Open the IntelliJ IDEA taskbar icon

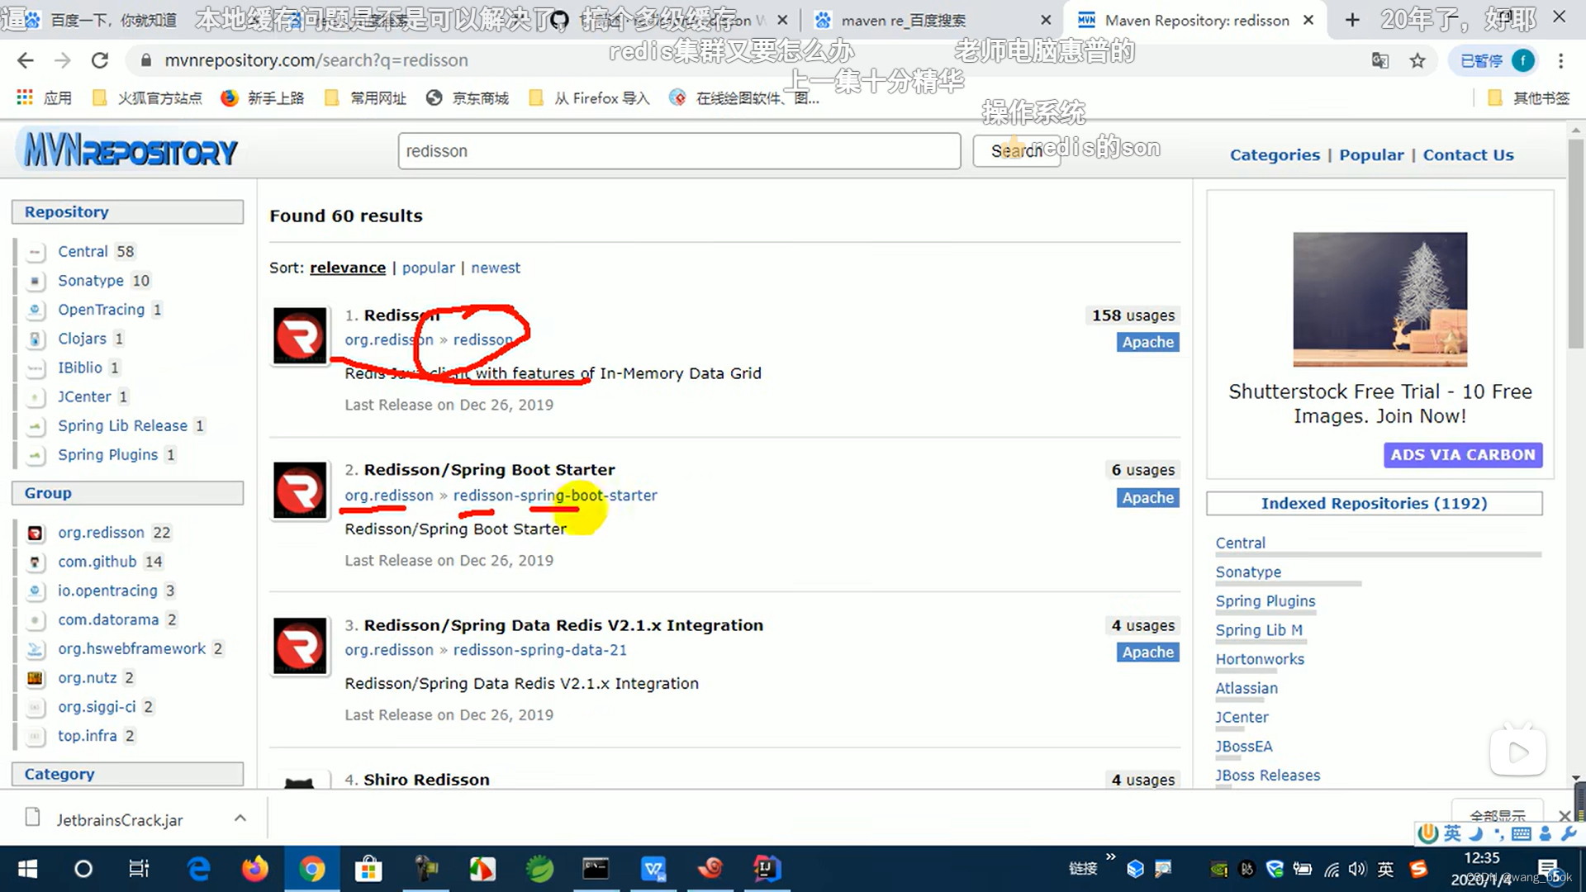[766, 869]
